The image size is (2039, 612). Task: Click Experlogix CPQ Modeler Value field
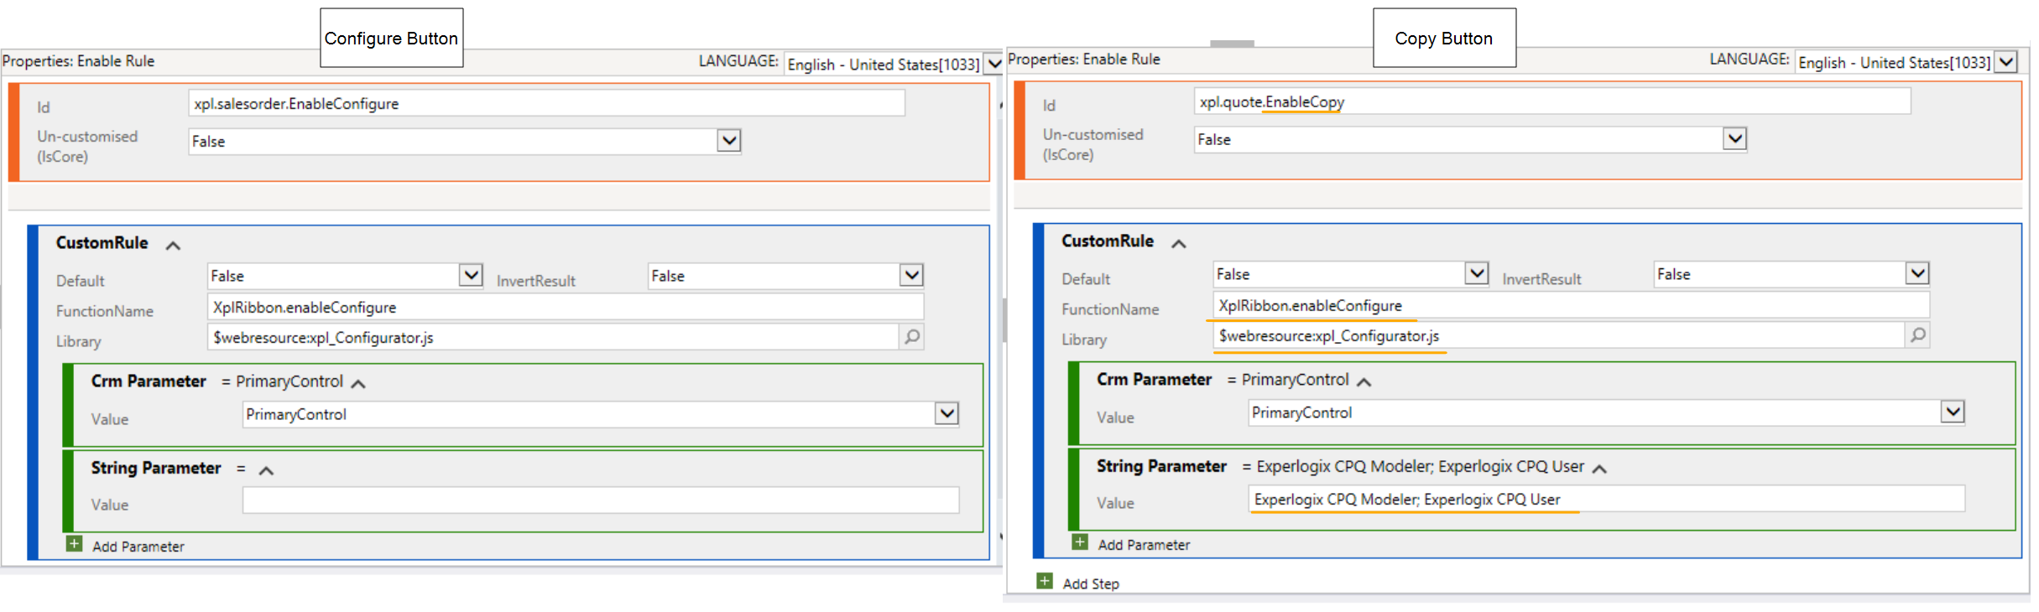[1606, 499]
